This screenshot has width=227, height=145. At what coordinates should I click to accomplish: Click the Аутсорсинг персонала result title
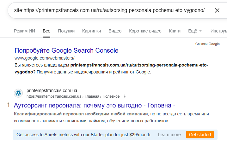click(95, 105)
